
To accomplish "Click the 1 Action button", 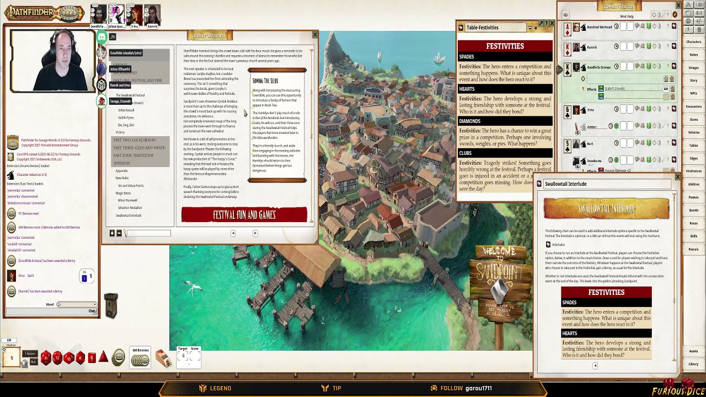I will (30, 354).
